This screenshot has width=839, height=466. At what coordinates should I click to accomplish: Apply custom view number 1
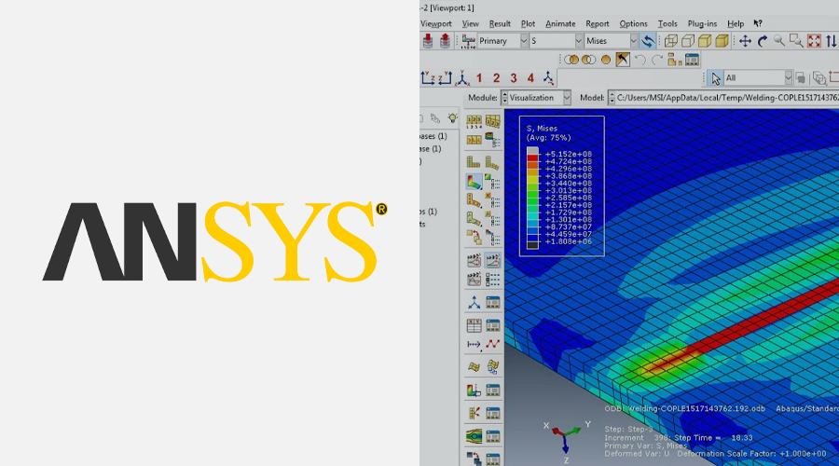click(479, 78)
